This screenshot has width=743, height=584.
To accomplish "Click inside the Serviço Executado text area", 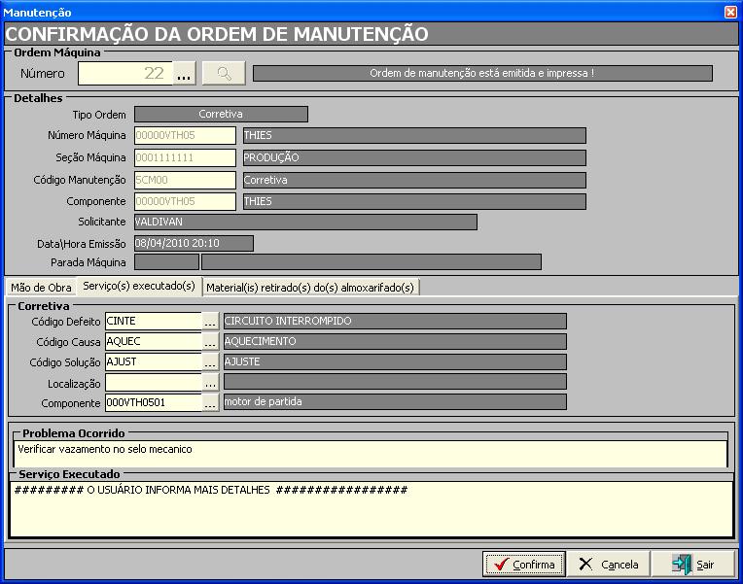I will coord(370,510).
